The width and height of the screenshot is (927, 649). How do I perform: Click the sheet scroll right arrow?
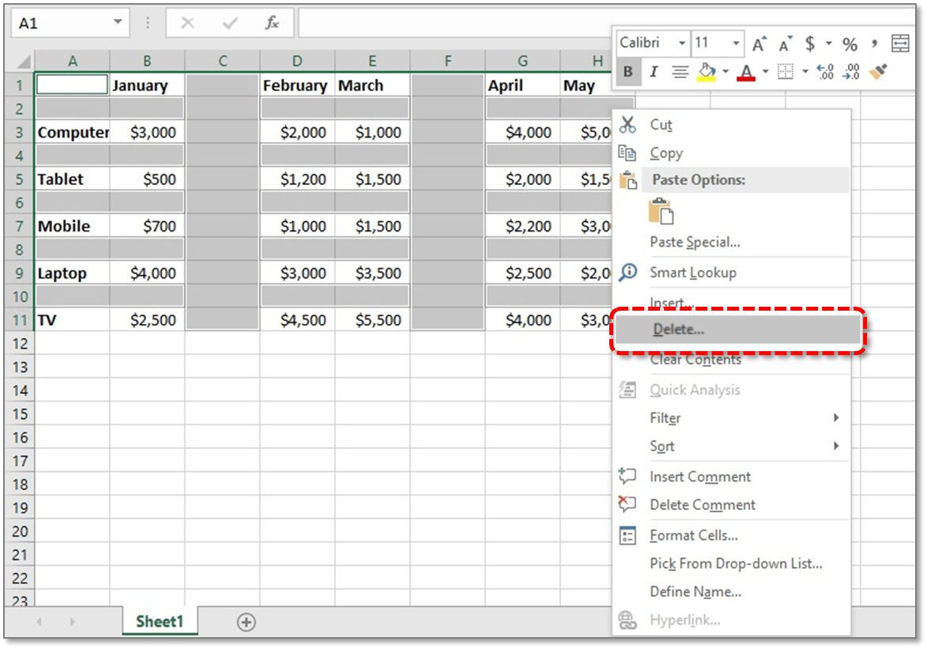(72, 622)
